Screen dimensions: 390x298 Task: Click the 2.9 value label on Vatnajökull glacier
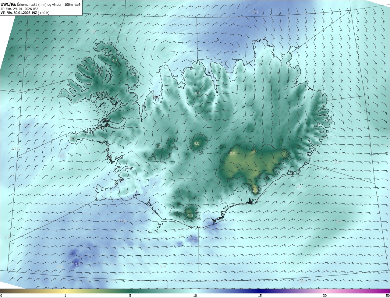click(232, 154)
